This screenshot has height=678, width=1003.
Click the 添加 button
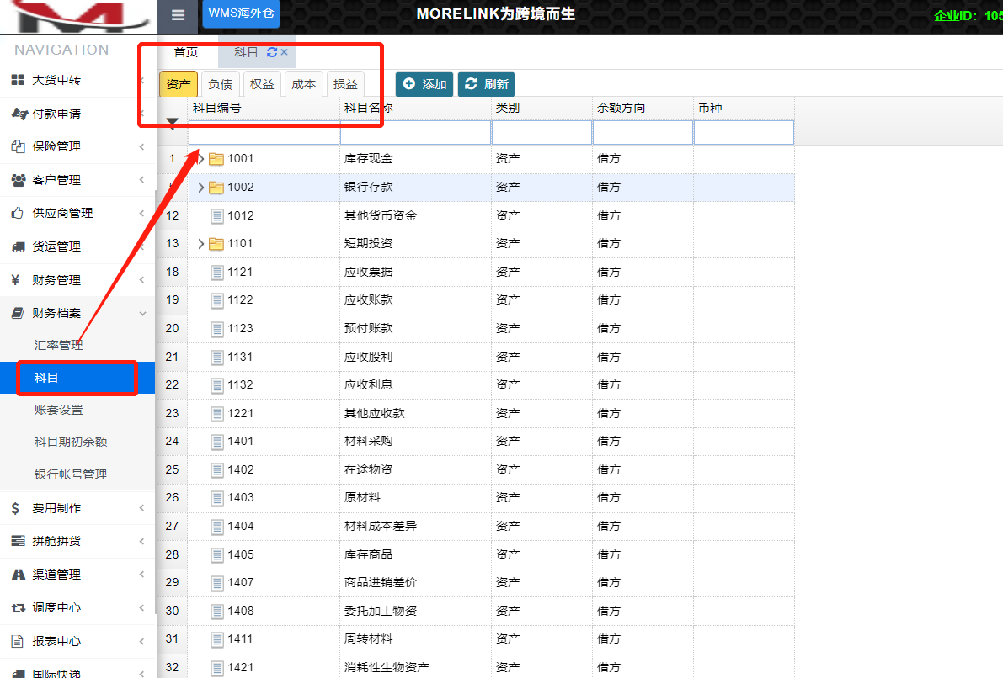pos(424,84)
